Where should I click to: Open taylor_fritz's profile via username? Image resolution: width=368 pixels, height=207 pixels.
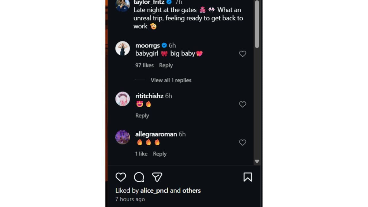[x=149, y=2]
